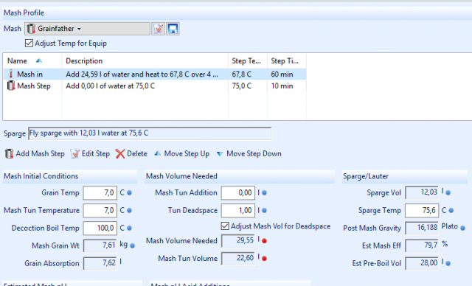
Task: Click the Decoction Boil Temp input field
Action: [x=100, y=228]
